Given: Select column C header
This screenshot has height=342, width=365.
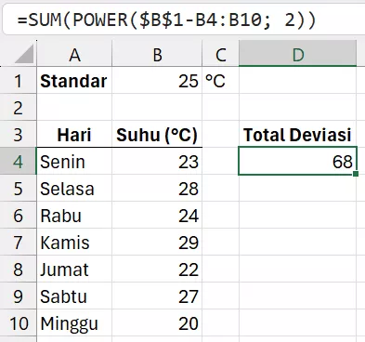Looking at the screenshot, I should click(x=220, y=55).
